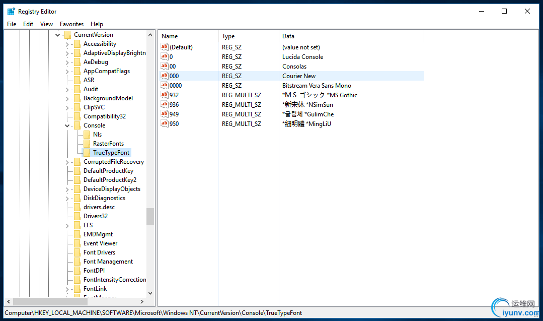Image resolution: width=543 pixels, height=321 pixels.
Task: Click the string icon beside value 949
Action: pyautogui.click(x=165, y=114)
